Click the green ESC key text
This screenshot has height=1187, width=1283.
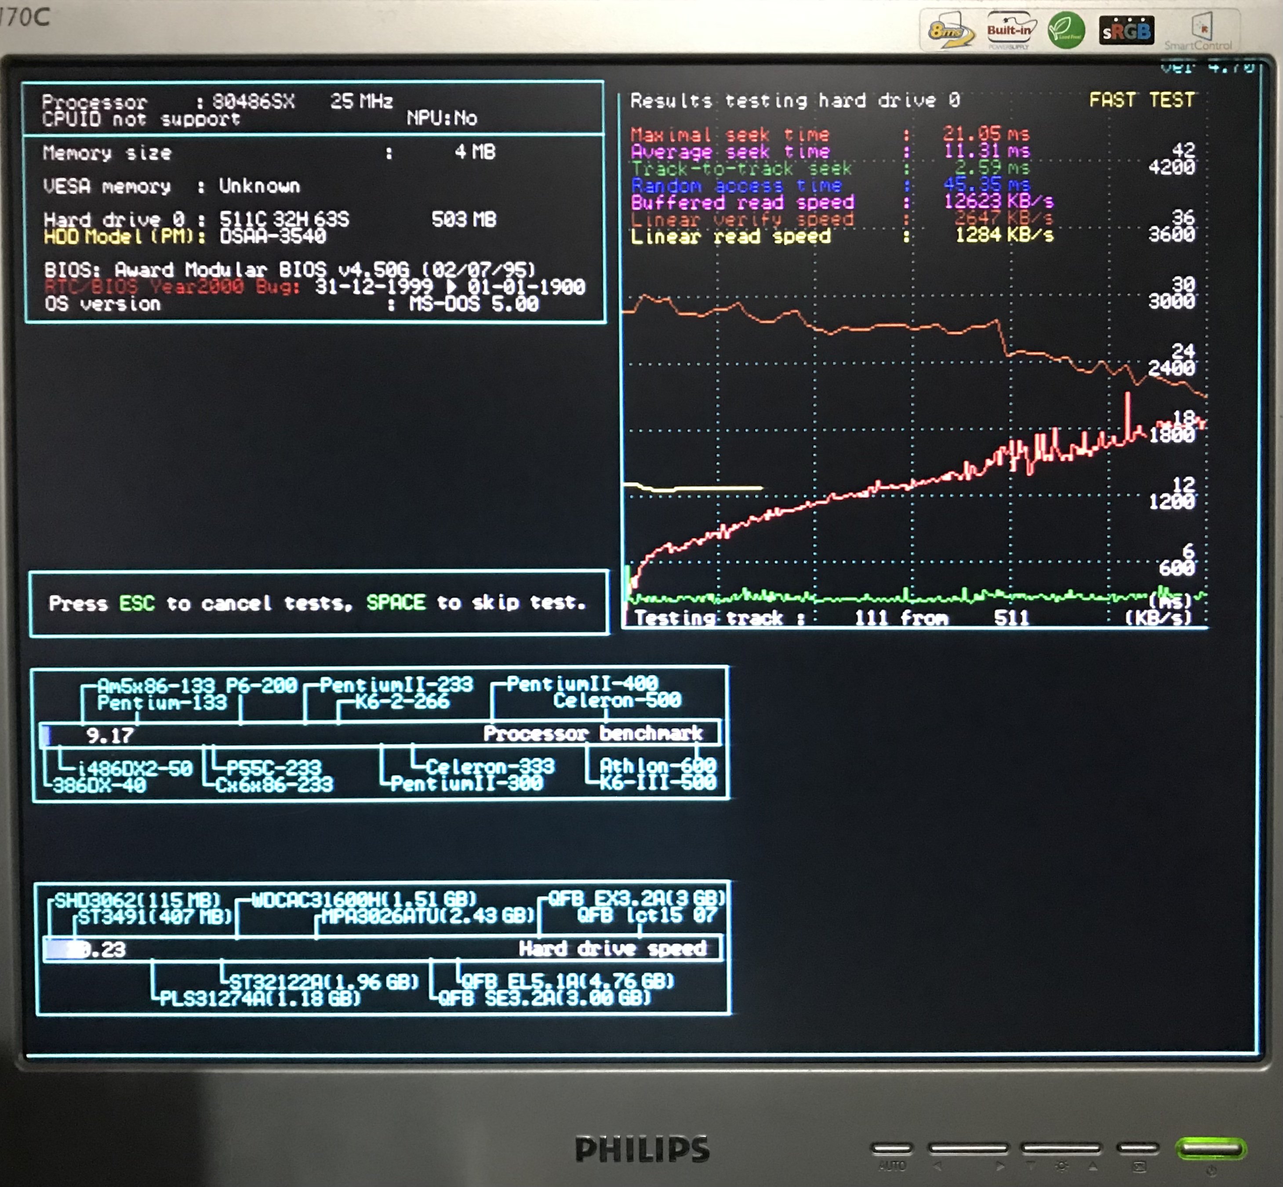pyautogui.click(x=137, y=603)
